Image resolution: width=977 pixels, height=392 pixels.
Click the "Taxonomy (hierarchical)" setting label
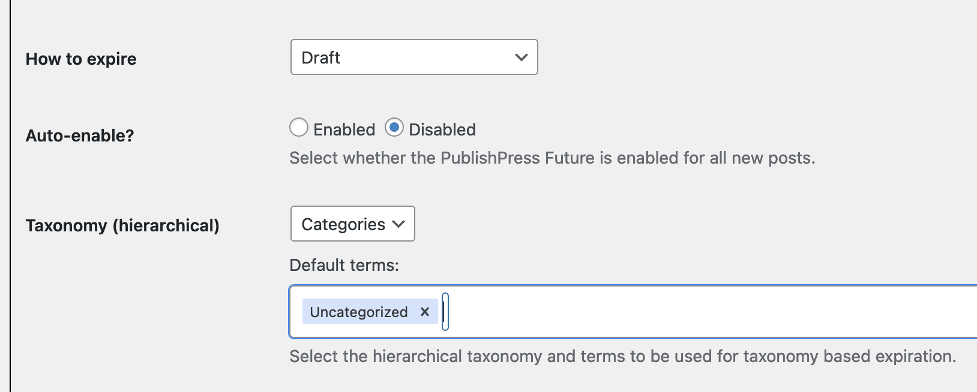(x=122, y=225)
